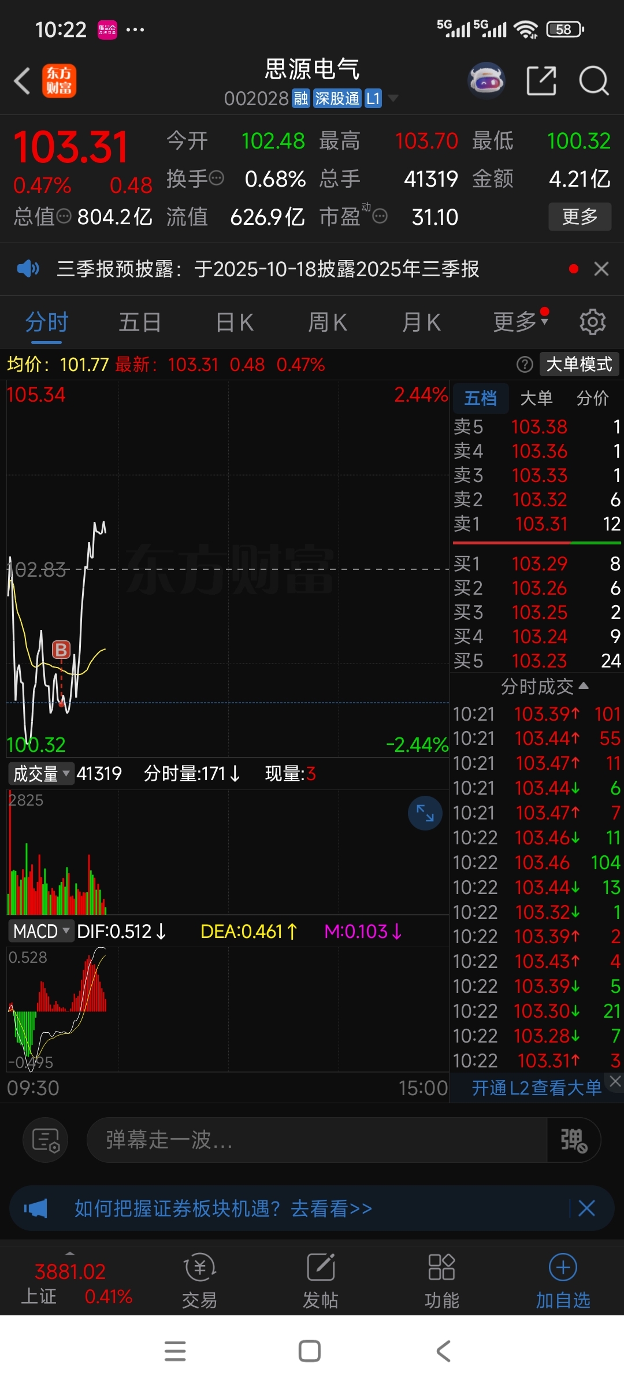Tap the 10:22 103.46 104 trade row
Screen dimensions: 624x1387
pyautogui.click(x=537, y=862)
